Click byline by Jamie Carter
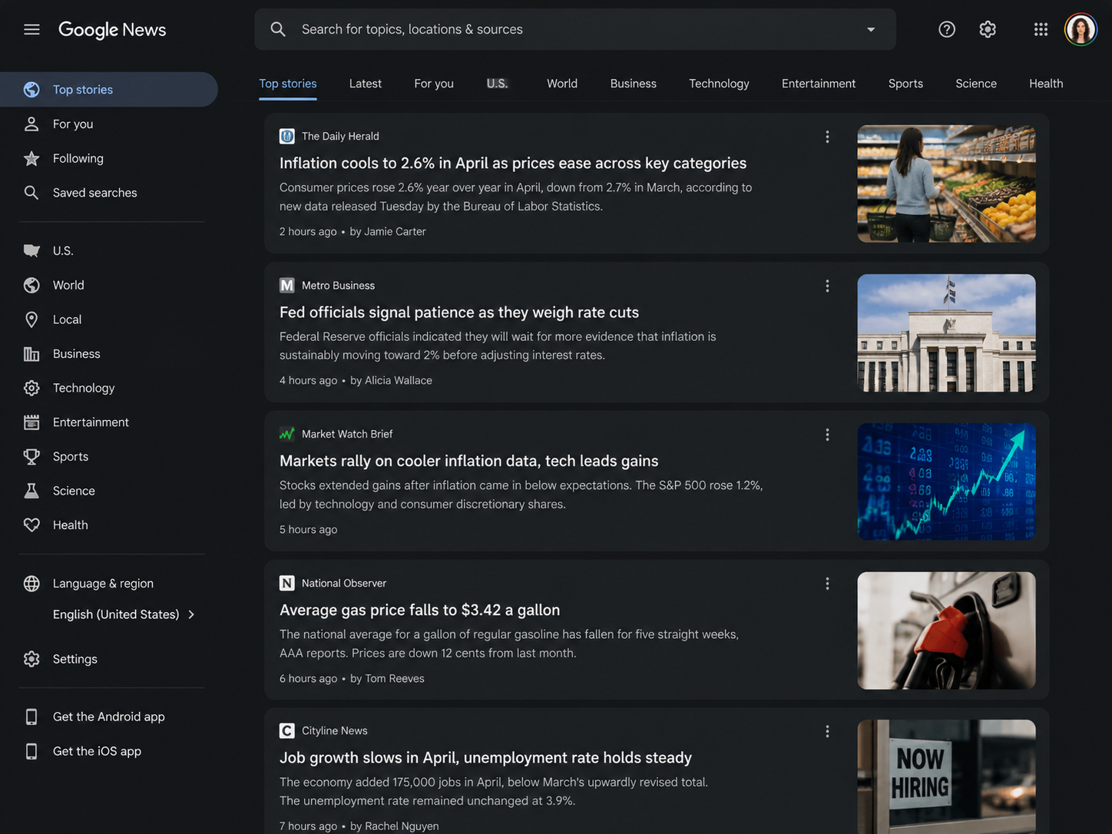This screenshot has width=1112, height=834. click(388, 232)
